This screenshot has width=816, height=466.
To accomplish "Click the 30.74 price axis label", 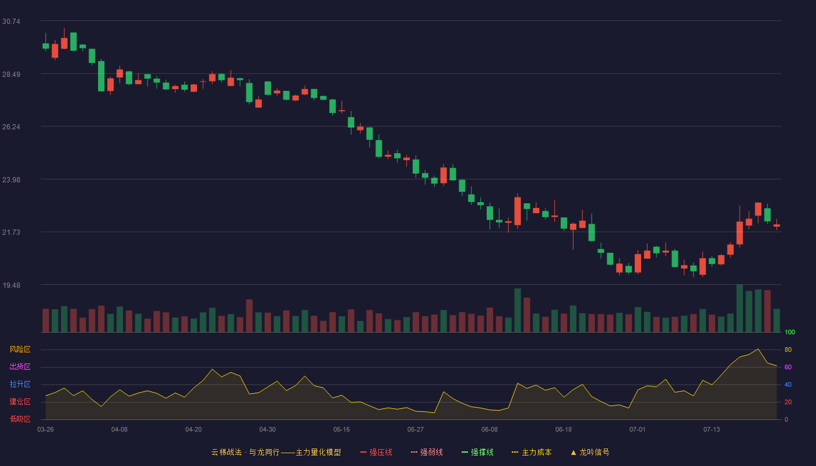I will point(11,22).
